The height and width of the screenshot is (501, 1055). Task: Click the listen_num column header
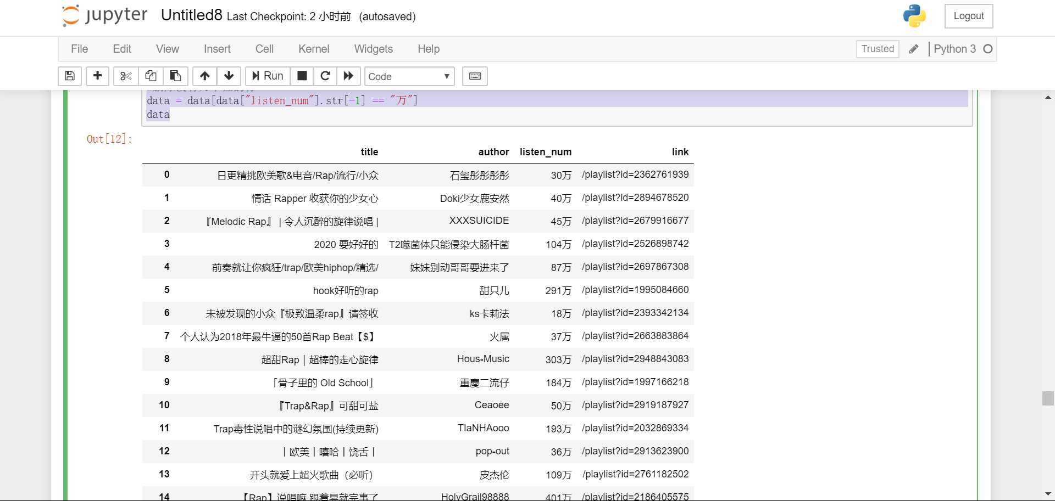coord(546,152)
